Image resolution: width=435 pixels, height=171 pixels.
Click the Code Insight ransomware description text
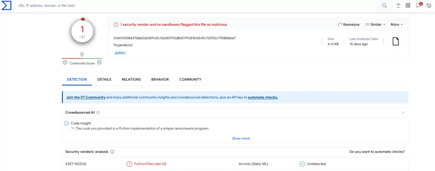coord(142,128)
